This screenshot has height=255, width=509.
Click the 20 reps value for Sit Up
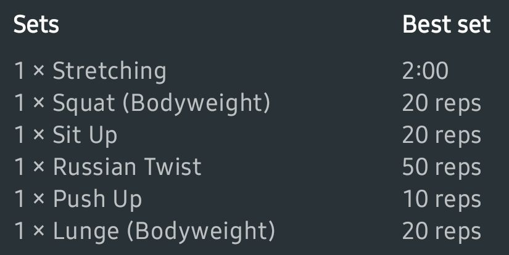pos(441,136)
